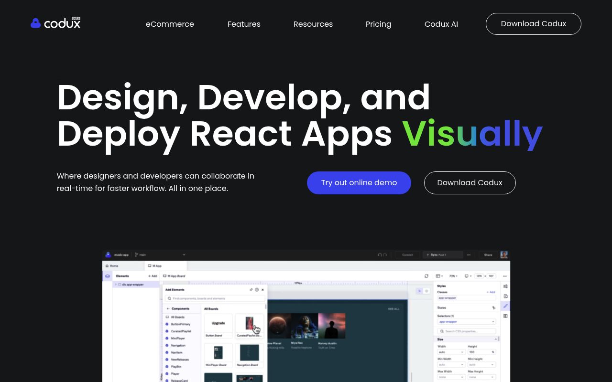Collapse the Size section

(x=495, y=339)
